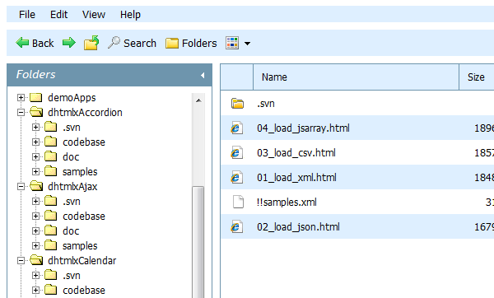Expand .svn under dhtmlxAccordion
Image resolution: width=494 pixels, height=298 pixels.
click(35, 128)
